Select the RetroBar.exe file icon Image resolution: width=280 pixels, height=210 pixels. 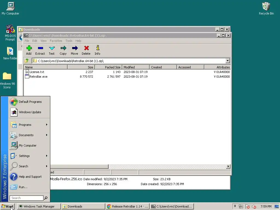pos(27,77)
